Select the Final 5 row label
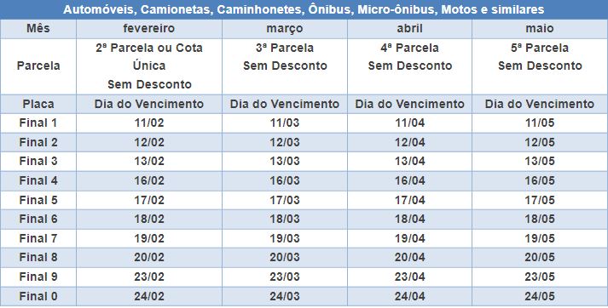608x308 pixels. [38, 200]
